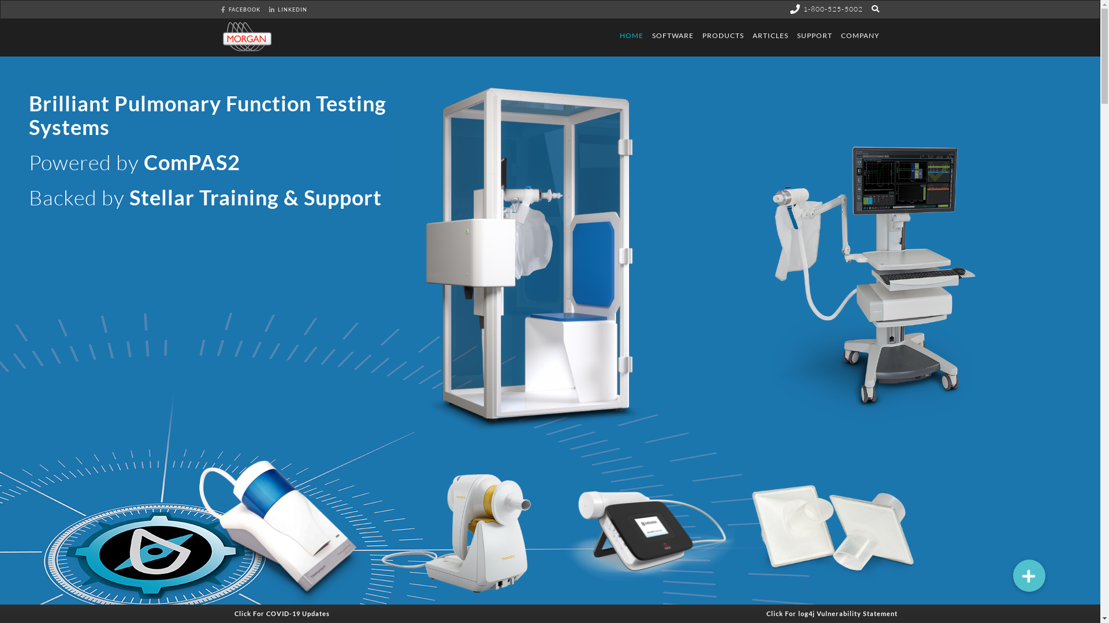Open the search magnifier icon

click(875, 9)
